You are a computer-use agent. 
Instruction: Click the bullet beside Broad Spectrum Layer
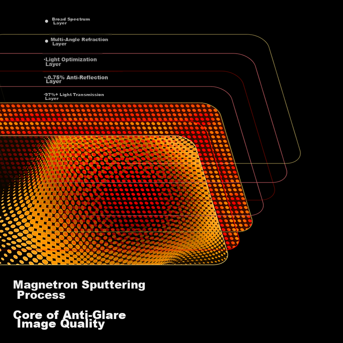(x=47, y=21)
